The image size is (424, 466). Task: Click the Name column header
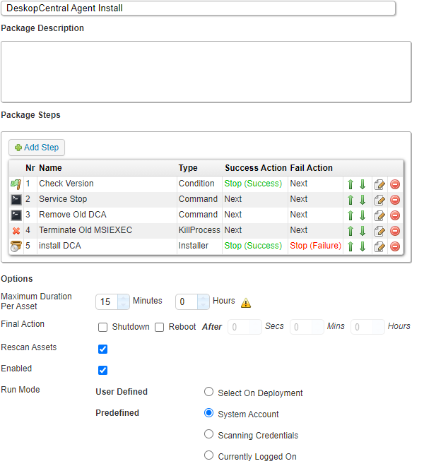pyautogui.click(x=50, y=168)
